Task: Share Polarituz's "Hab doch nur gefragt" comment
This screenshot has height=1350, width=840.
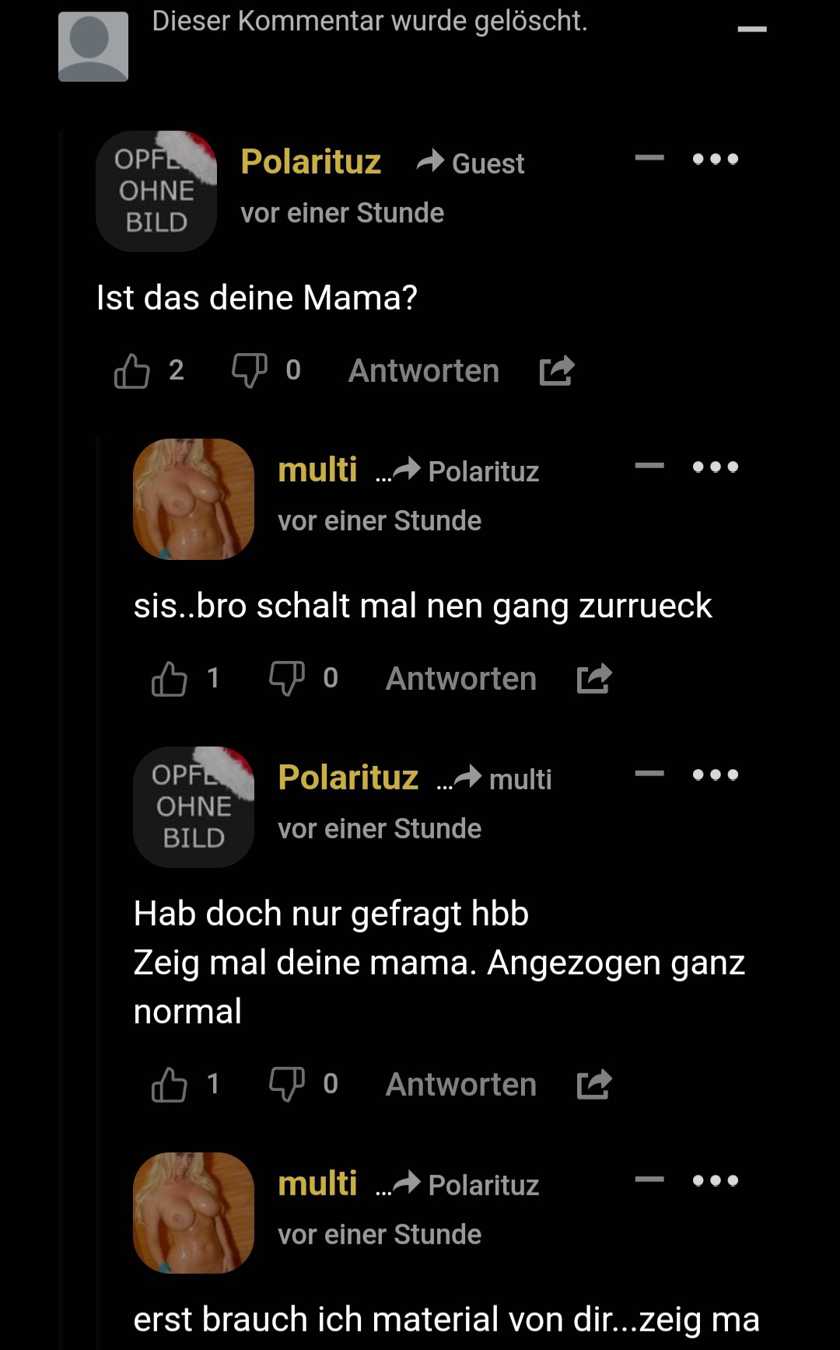Action: click(594, 1085)
